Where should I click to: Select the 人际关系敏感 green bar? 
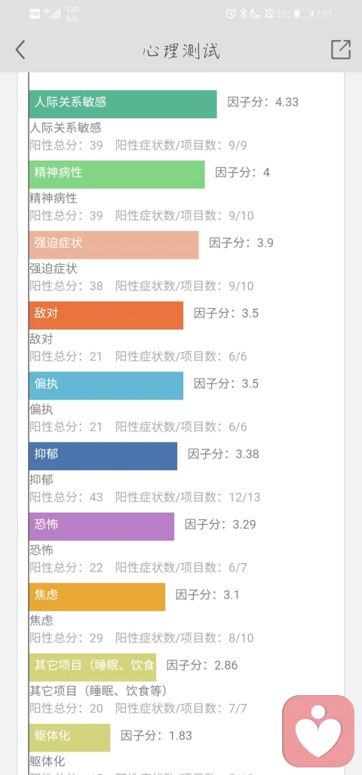click(x=123, y=104)
